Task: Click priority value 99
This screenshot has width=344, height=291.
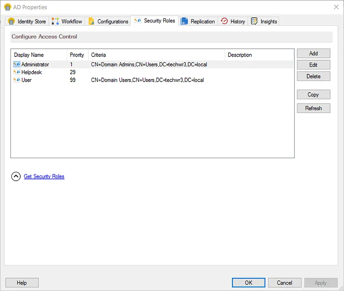Action: coord(72,80)
